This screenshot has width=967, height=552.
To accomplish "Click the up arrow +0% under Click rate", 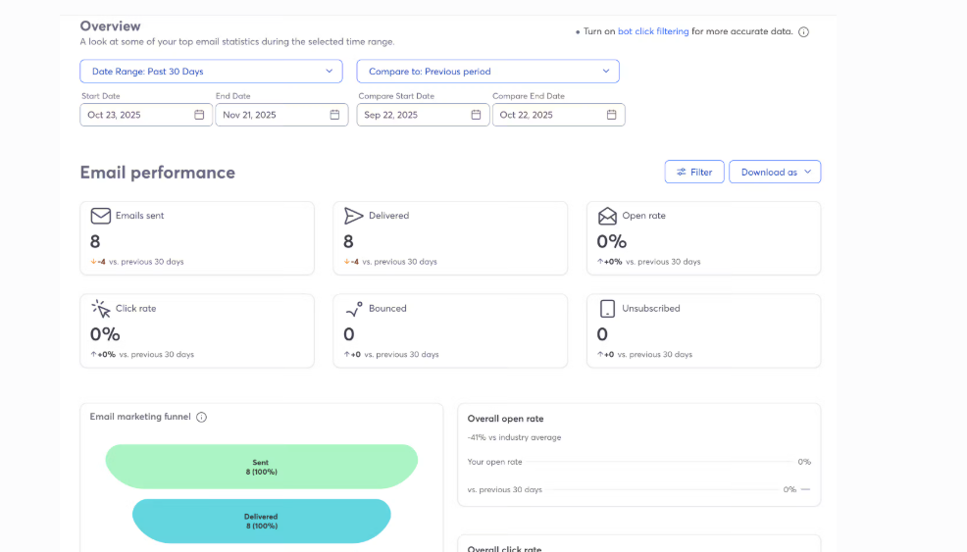I will tap(103, 355).
